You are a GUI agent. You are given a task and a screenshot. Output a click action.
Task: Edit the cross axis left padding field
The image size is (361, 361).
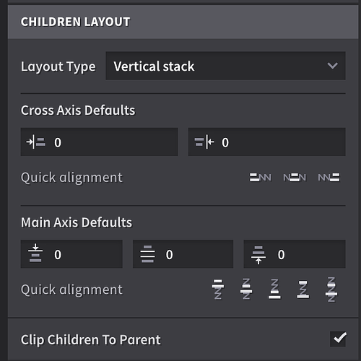point(99,142)
